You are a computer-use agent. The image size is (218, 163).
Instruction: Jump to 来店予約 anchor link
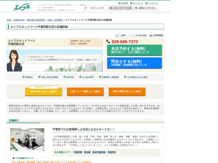70,77
